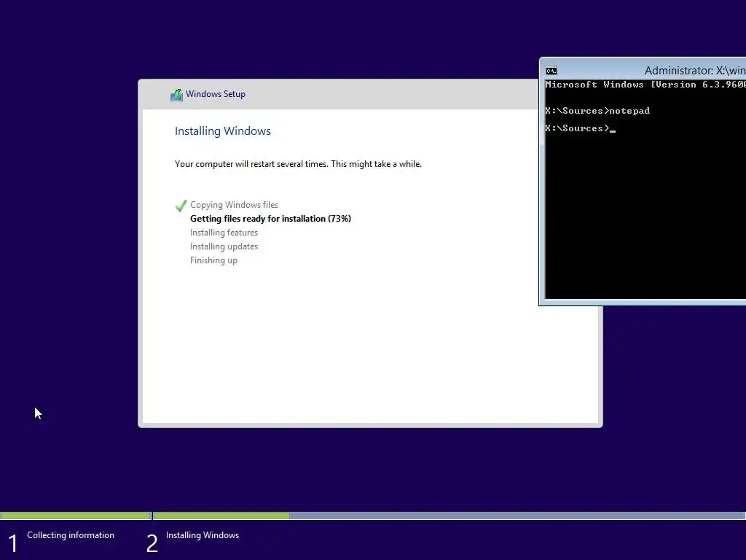The width and height of the screenshot is (746, 560).
Task: Click the Installing Windows progress bar
Action: pyautogui.click(x=449, y=516)
